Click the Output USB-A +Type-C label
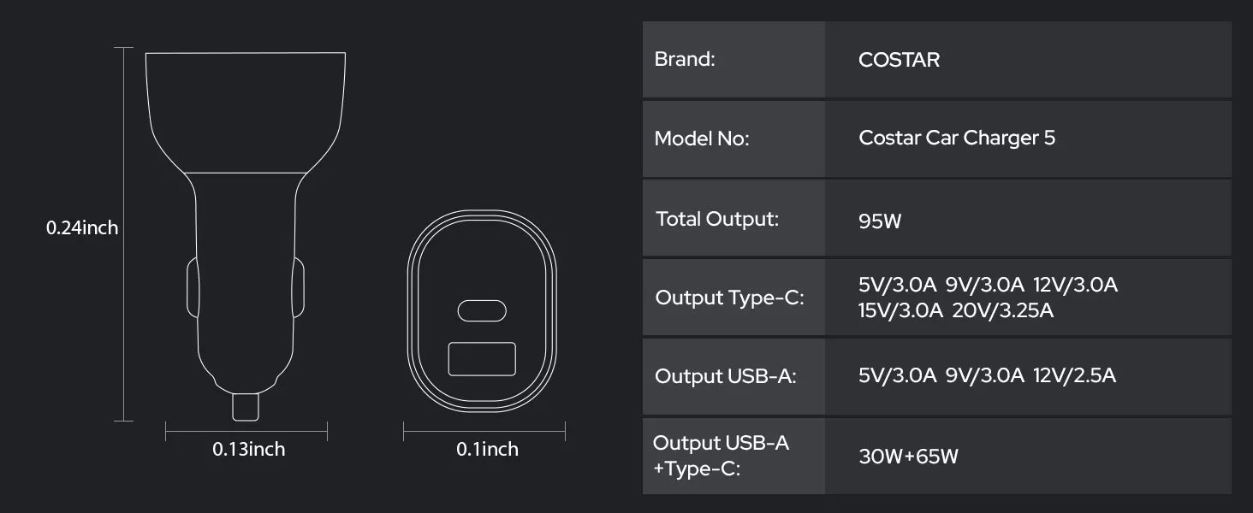The image size is (1253, 513). [x=721, y=455]
